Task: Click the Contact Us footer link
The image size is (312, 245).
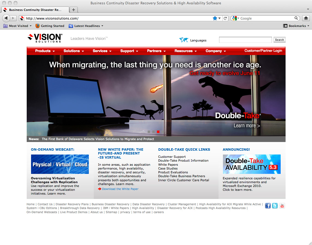Action: tap(45, 204)
